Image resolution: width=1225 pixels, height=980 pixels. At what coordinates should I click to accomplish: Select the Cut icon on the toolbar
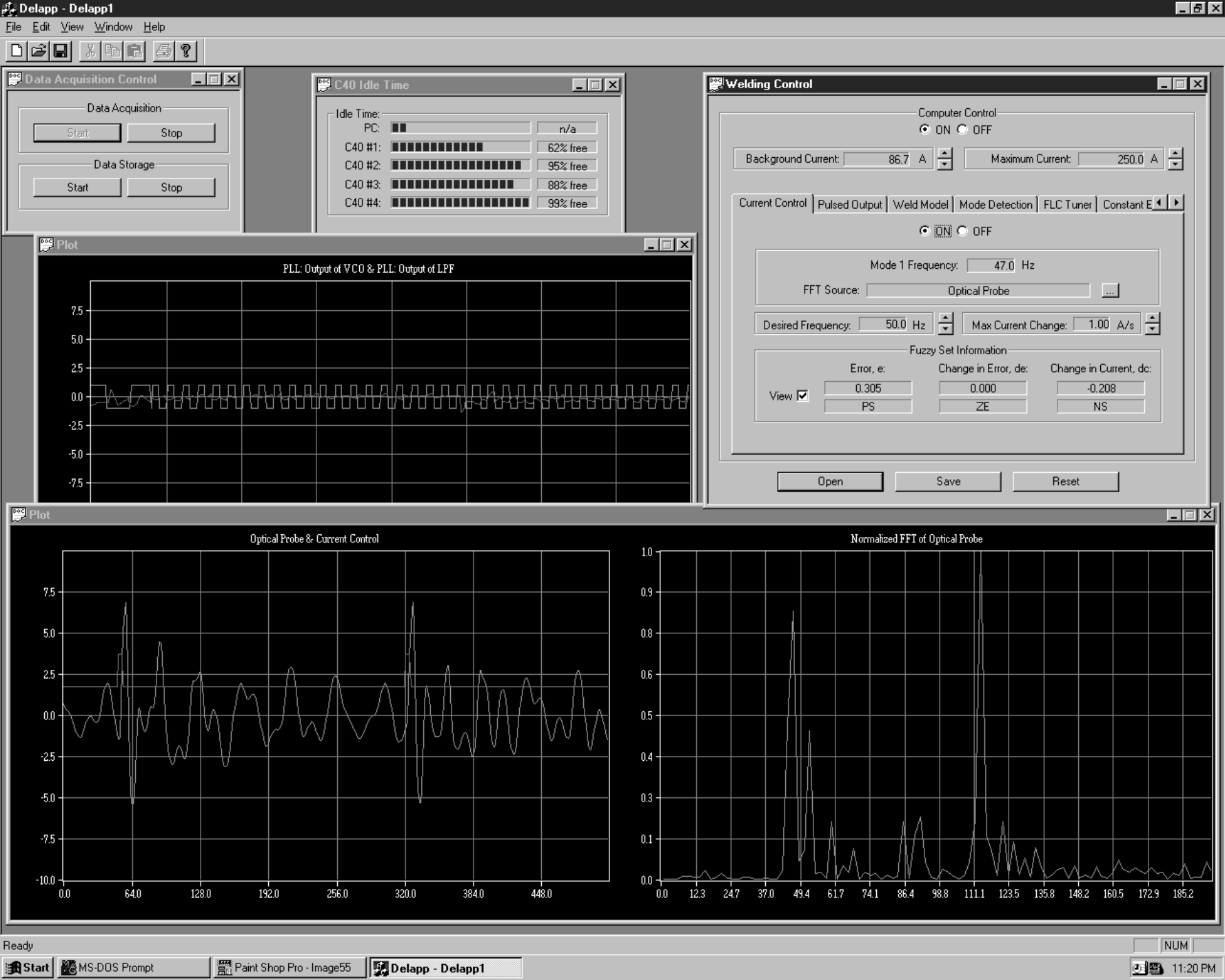[90, 50]
